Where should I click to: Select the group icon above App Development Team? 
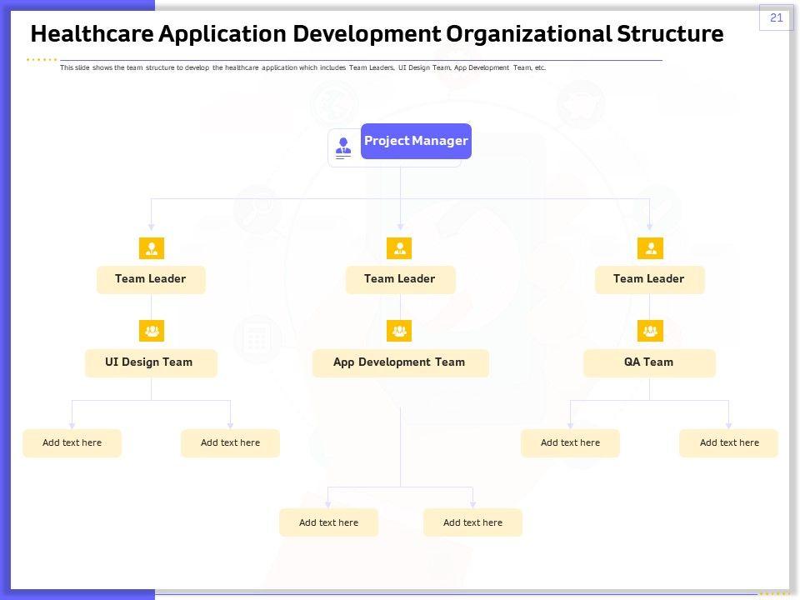pos(400,331)
